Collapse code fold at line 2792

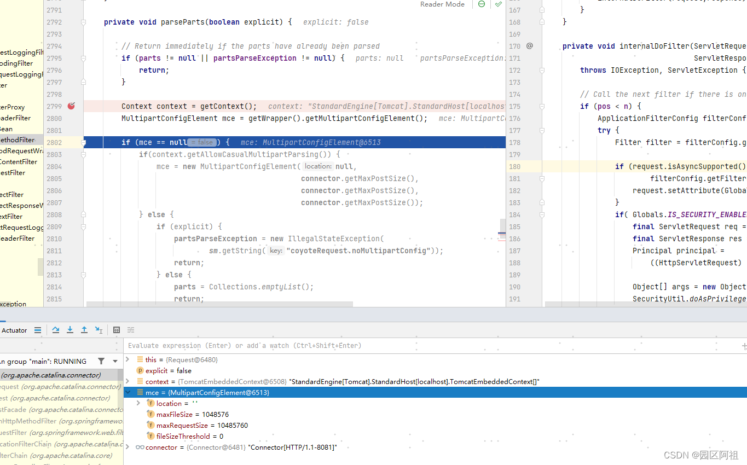tap(84, 22)
